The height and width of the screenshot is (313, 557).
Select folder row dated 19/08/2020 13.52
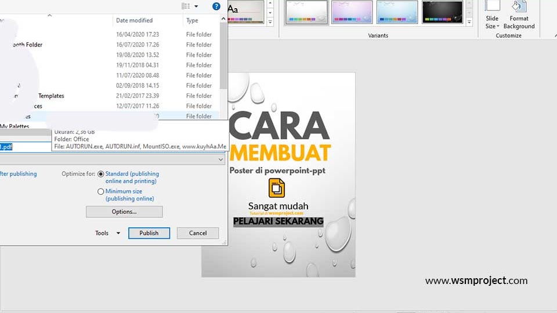click(x=110, y=55)
